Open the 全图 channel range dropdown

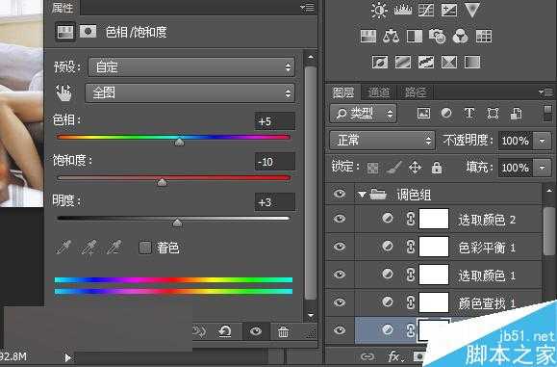tap(190, 93)
